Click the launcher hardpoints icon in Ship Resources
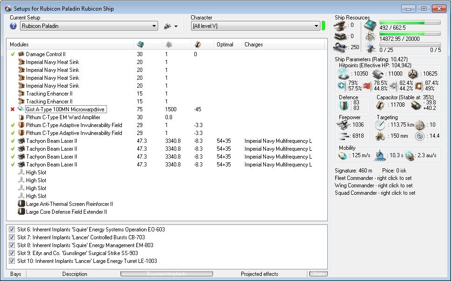Image resolution: width=451 pixels, height=281 pixels. tap(340, 37)
